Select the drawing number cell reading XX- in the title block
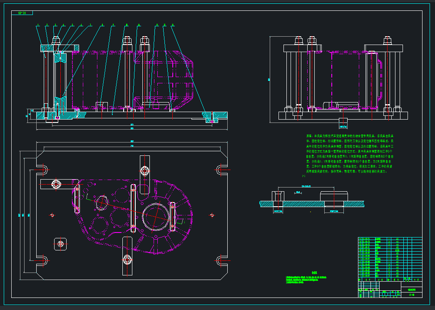This screenshot has width=435, height=310. (x=412, y=295)
